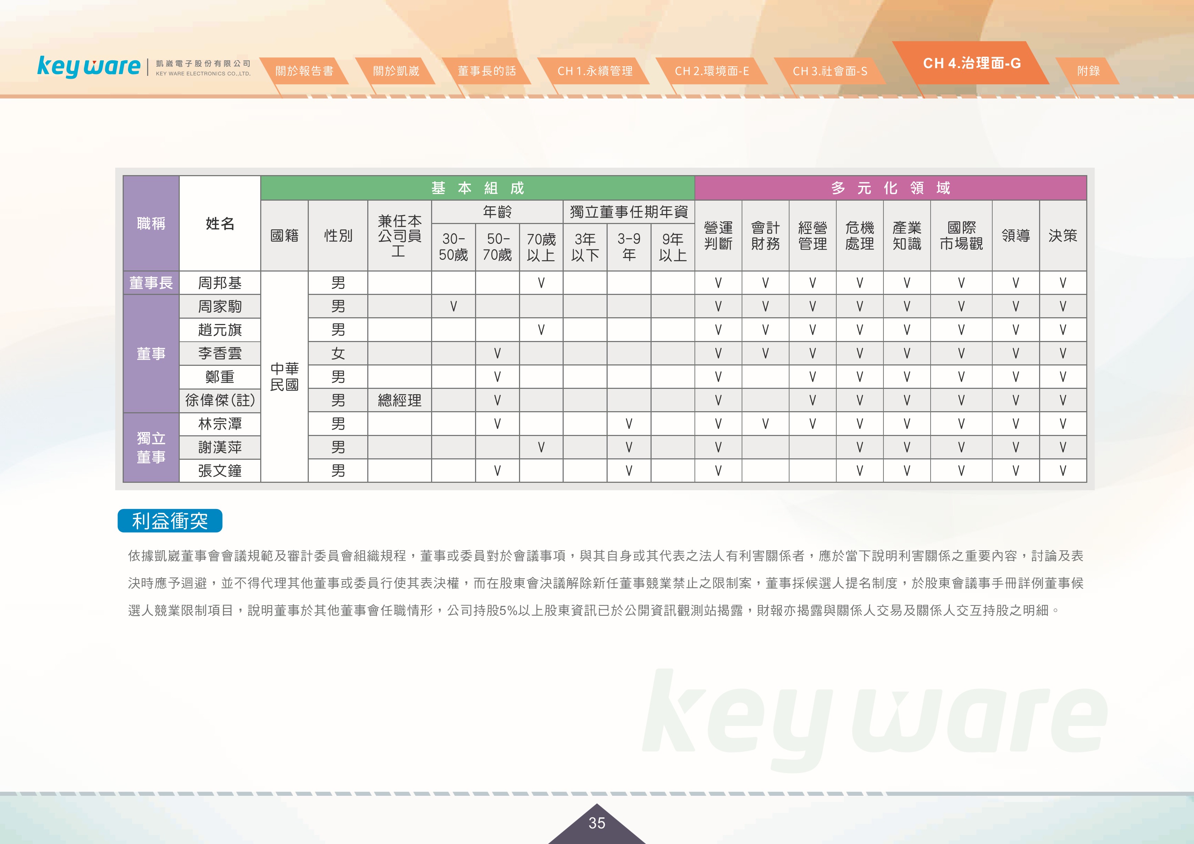
Task: Select the CH 2.環境面-E tab
Action: click(712, 71)
